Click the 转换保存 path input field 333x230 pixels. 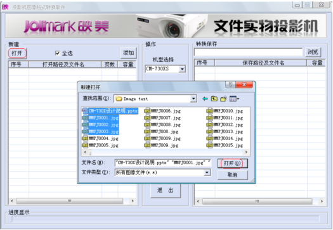point(248,52)
